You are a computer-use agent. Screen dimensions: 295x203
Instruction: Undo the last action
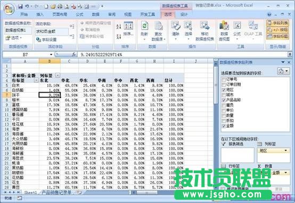[27, 6]
